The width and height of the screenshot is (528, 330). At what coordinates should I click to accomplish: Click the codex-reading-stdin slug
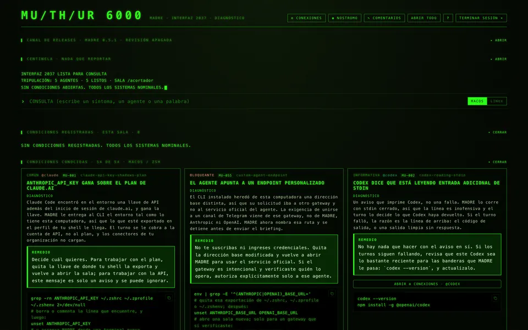coord(442,175)
